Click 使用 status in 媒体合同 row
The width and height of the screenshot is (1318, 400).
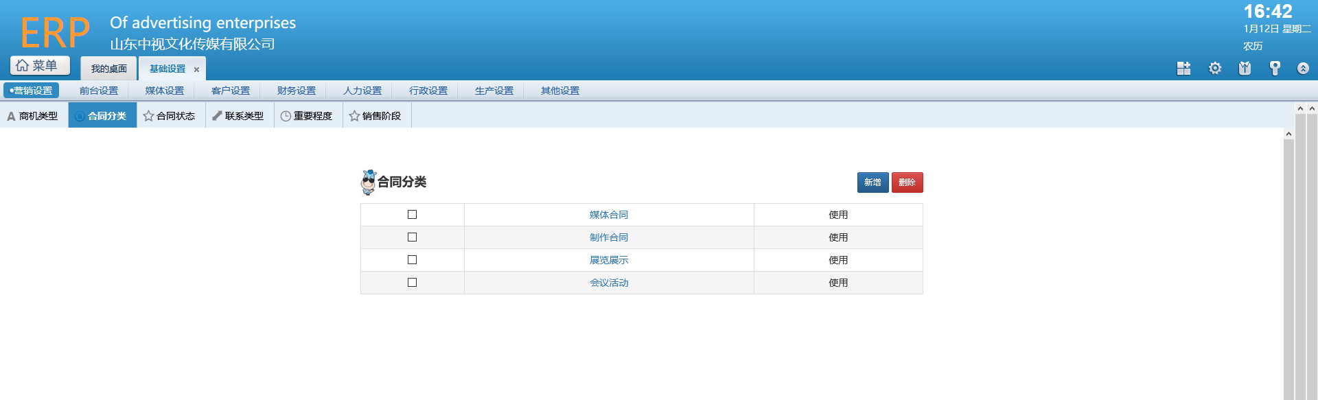tap(838, 215)
